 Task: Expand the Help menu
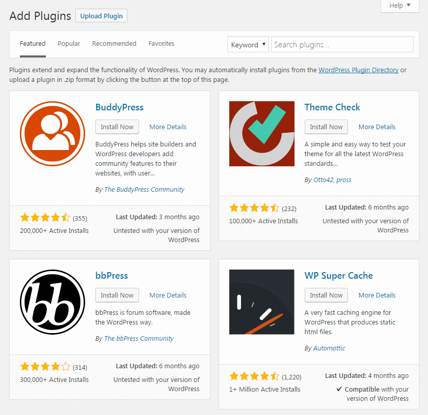(399, 6)
